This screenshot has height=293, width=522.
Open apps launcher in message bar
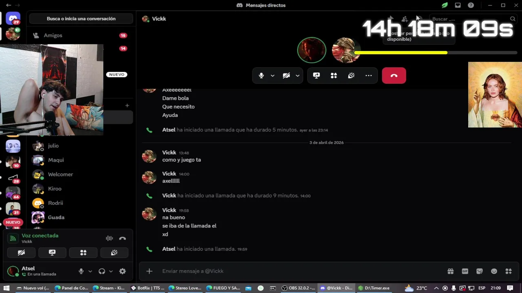[x=509, y=271]
